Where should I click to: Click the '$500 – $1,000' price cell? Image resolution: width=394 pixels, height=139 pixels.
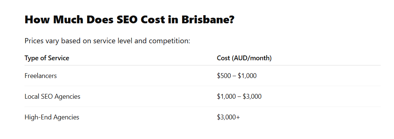pyautogui.click(x=237, y=76)
